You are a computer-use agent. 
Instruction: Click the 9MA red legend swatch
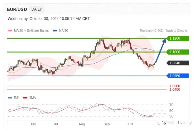point(25,98)
